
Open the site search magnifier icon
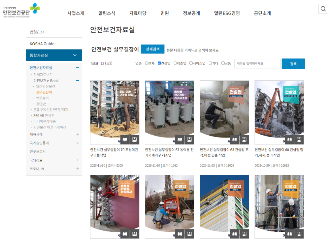[323, 9]
